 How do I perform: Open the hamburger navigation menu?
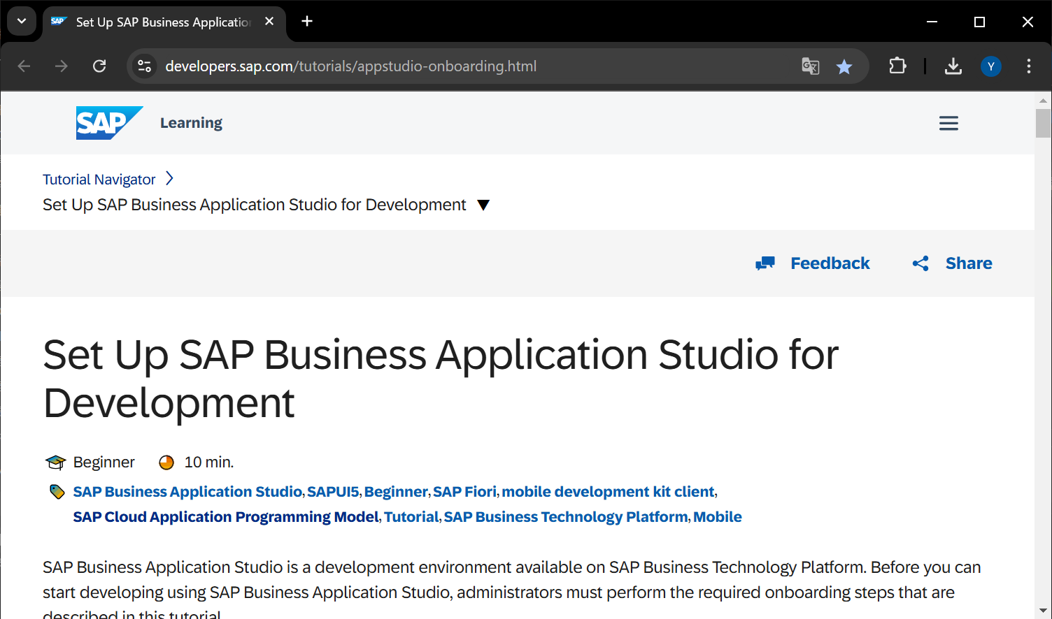pos(948,124)
